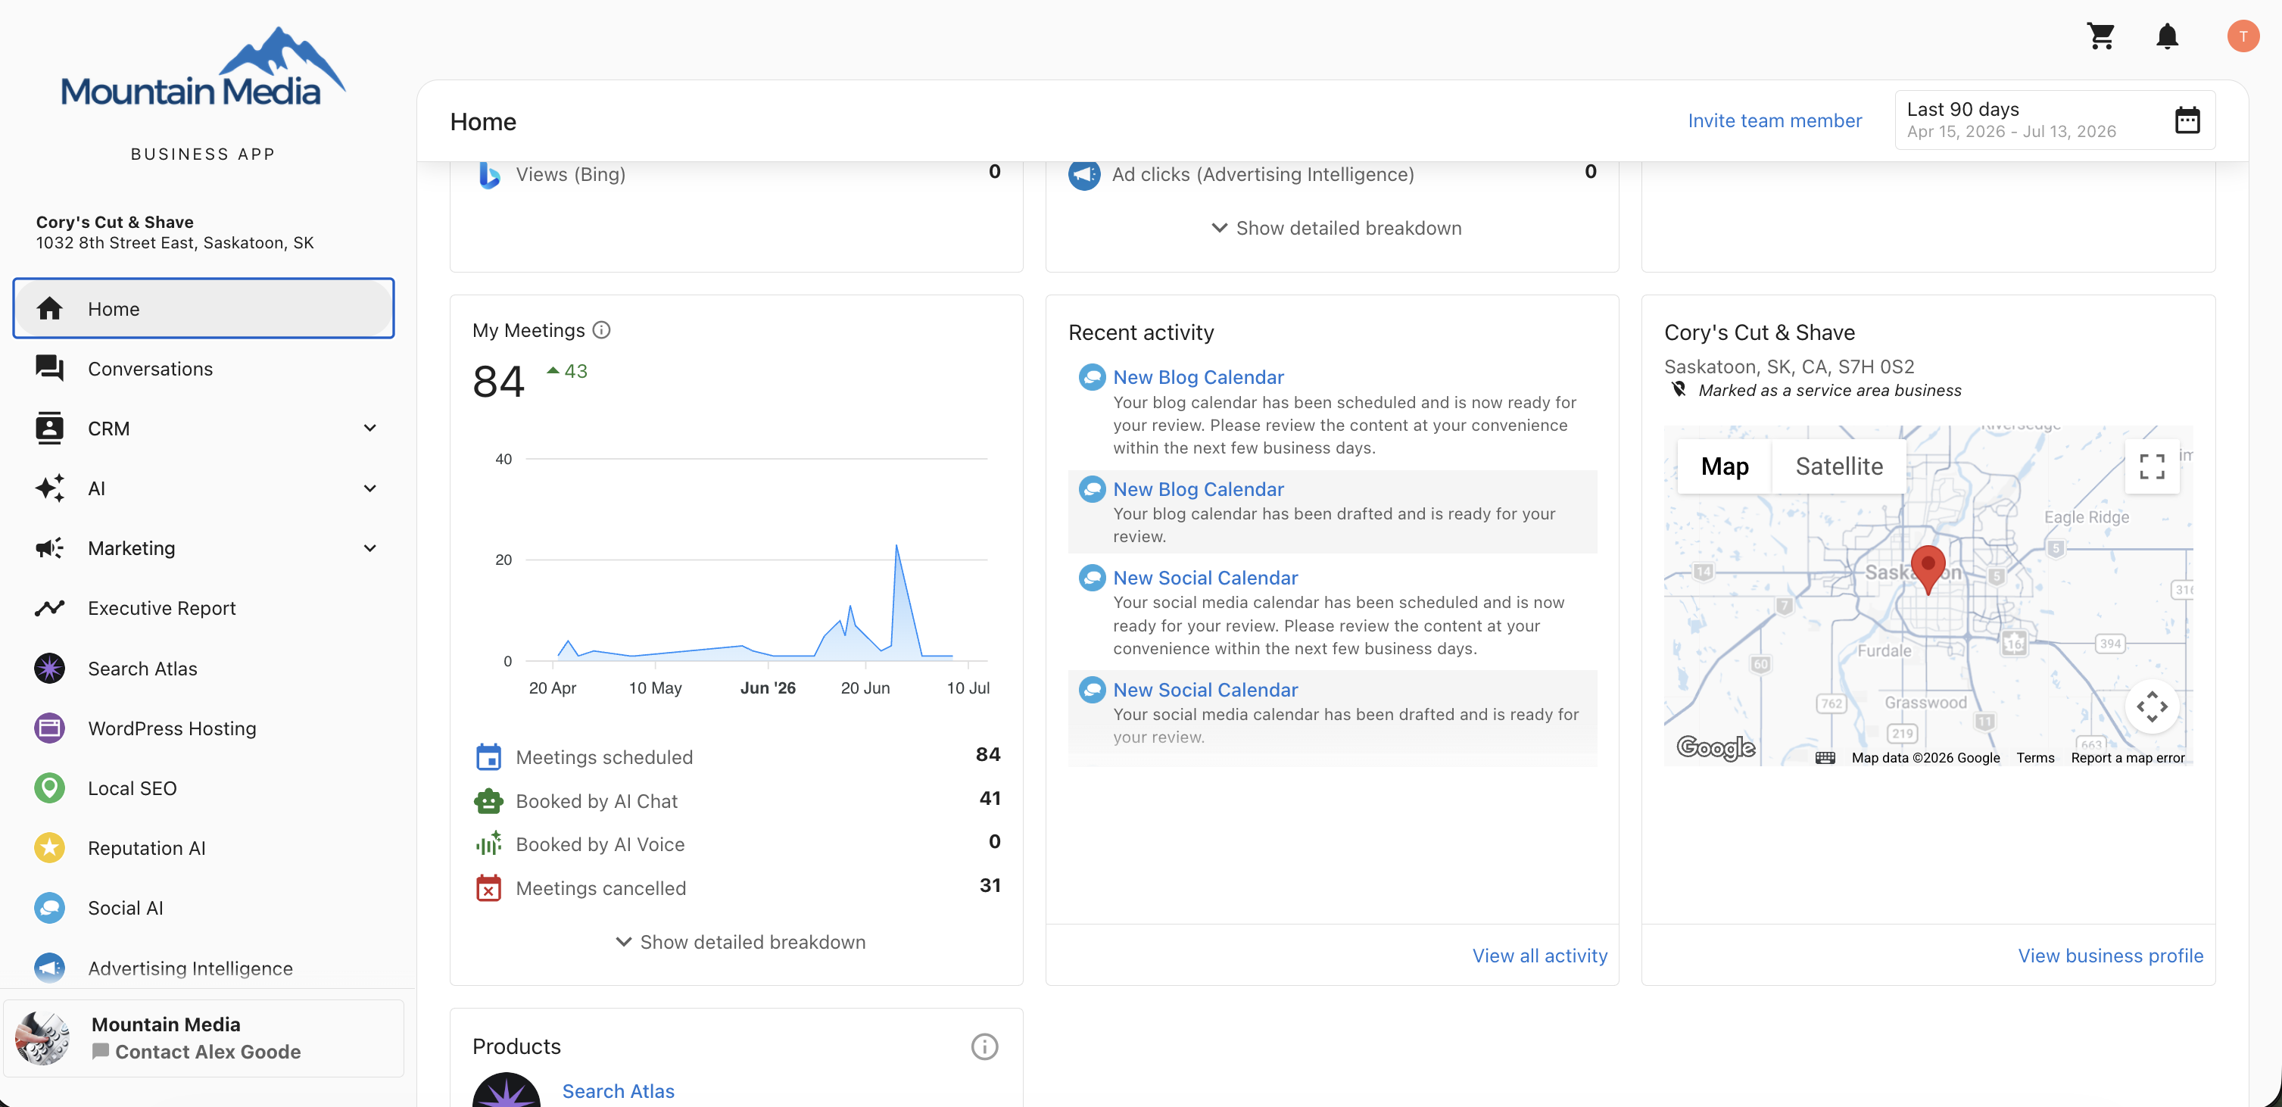Open the date range calendar icon
The width and height of the screenshot is (2282, 1107).
2187,120
